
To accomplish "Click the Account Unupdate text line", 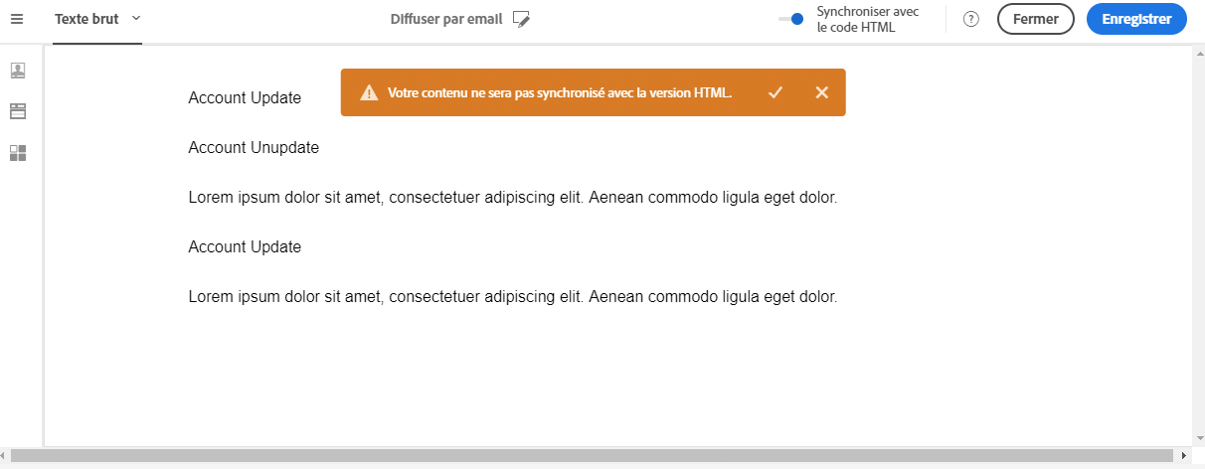I will (x=254, y=148).
